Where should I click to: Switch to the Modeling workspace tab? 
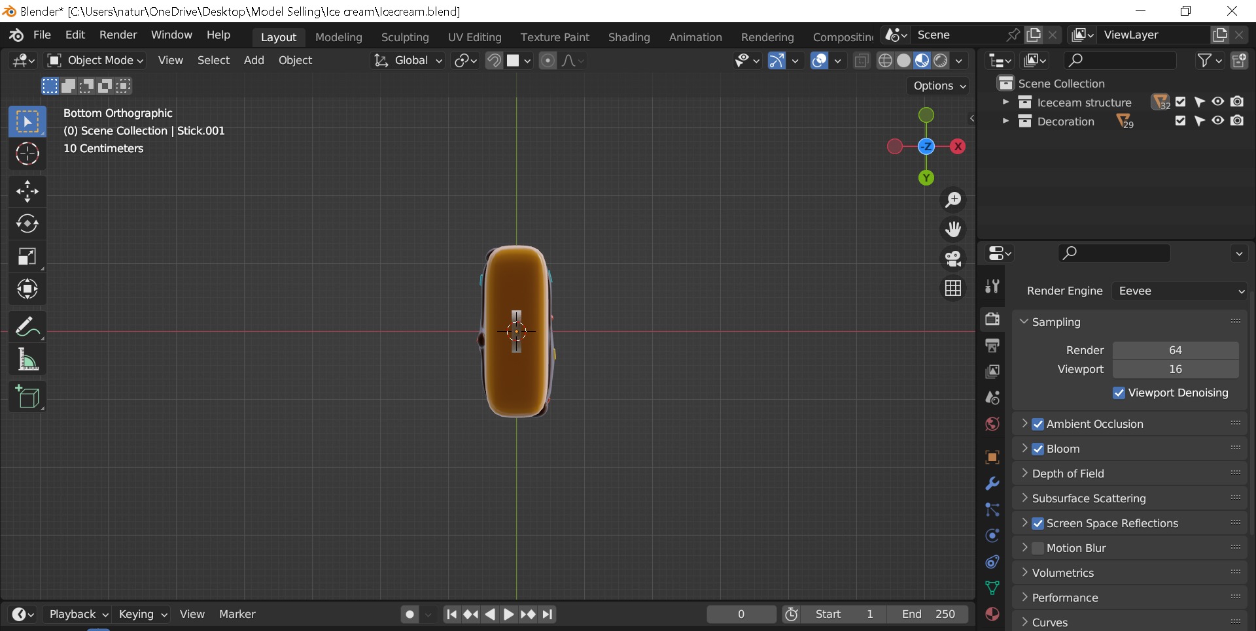click(x=339, y=37)
